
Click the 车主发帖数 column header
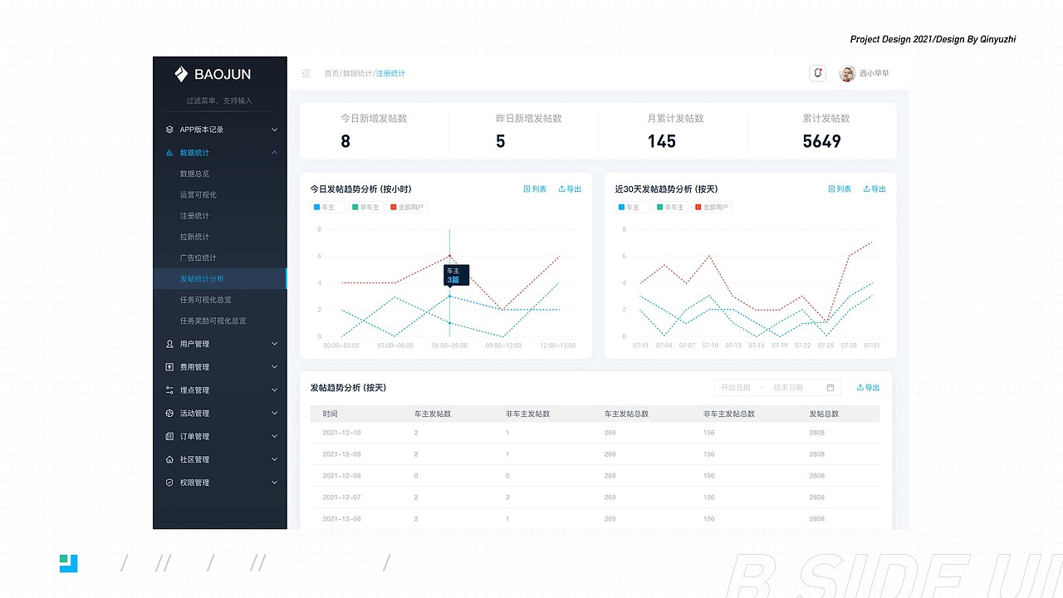pyautogui.click(x=433, y=414)
